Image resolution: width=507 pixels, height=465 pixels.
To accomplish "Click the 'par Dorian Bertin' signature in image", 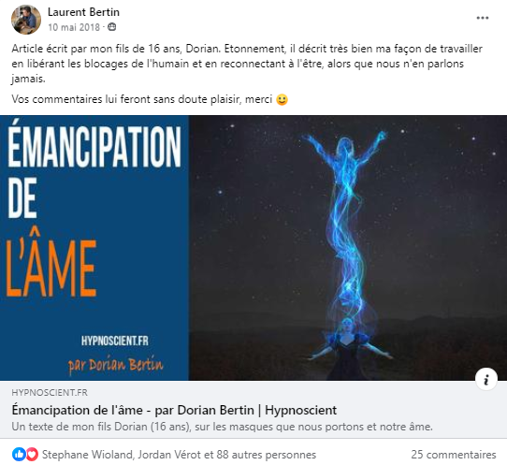I will tap(115, 365).
